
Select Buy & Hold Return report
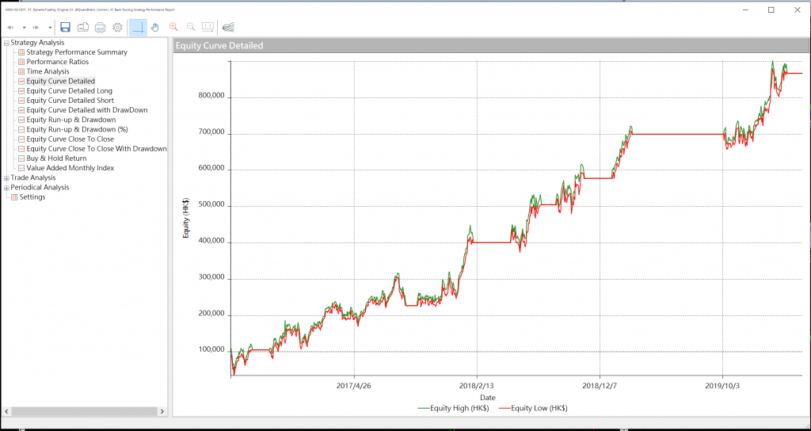(x=56, y=158)
